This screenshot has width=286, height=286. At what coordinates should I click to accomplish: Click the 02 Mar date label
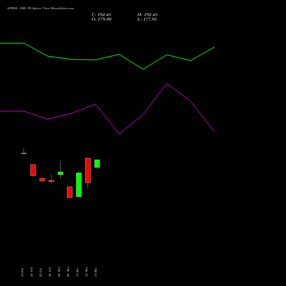59,272
